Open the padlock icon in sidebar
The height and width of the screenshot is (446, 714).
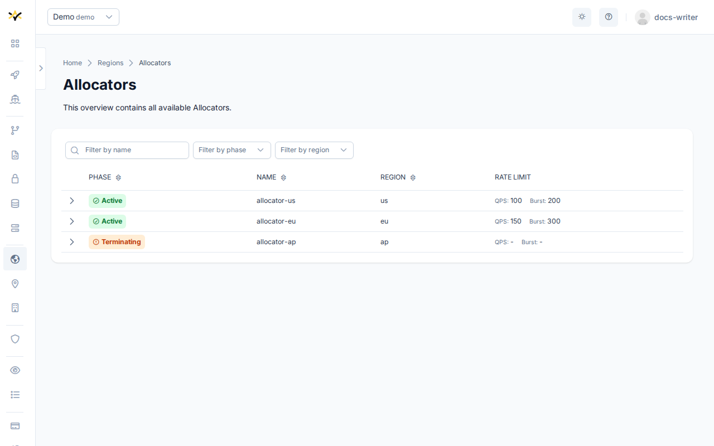pyautogui.click(x=15, y=179)
